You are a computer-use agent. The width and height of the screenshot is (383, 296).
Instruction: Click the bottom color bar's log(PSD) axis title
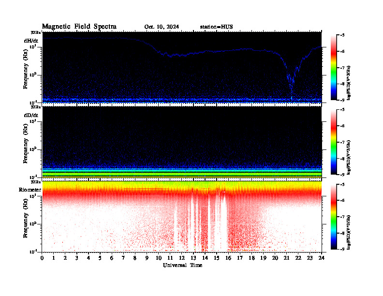(349, 232)
